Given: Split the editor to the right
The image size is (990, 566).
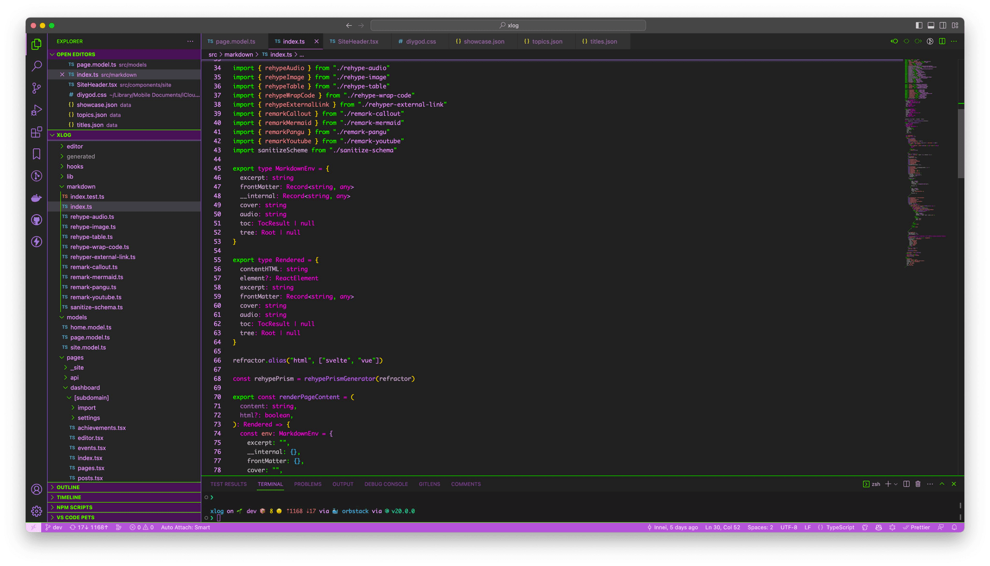Looking at the screenshot, I should [x=942, y=41].
